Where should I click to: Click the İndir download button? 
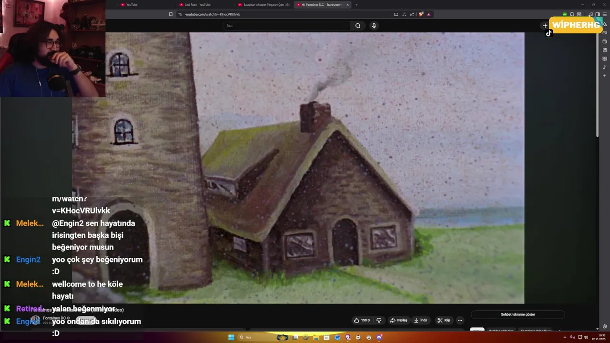[x=421, y=320]
